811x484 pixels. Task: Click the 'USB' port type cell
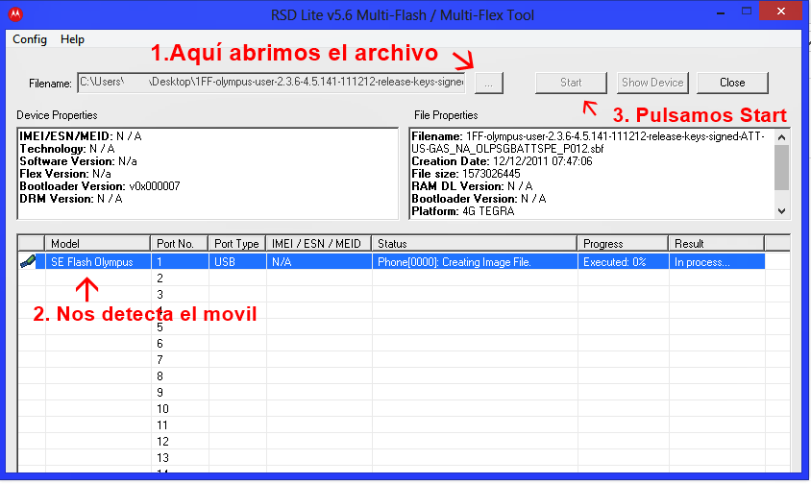coord(237,261)
